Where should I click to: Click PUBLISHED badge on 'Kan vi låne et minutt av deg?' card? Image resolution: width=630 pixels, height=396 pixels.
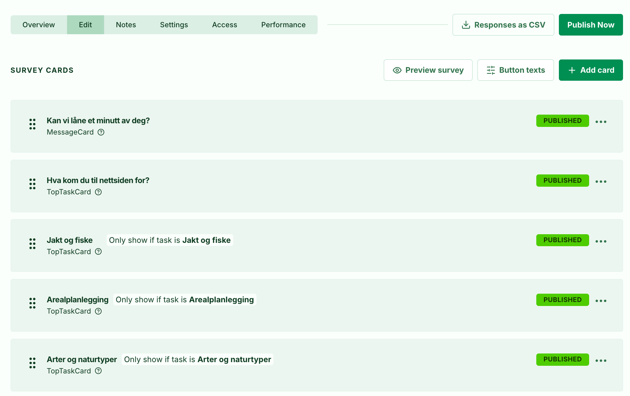click(x=563, y=121)
